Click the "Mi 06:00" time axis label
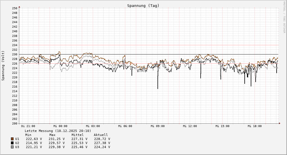Image resolution: width=287 pixels, height=155 pixels. [x=125, y=126]
